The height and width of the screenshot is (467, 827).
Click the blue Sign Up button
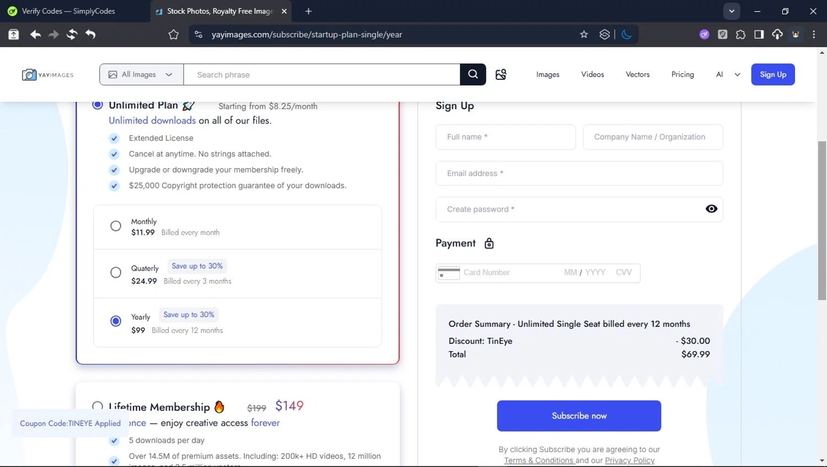pos(773,74)
